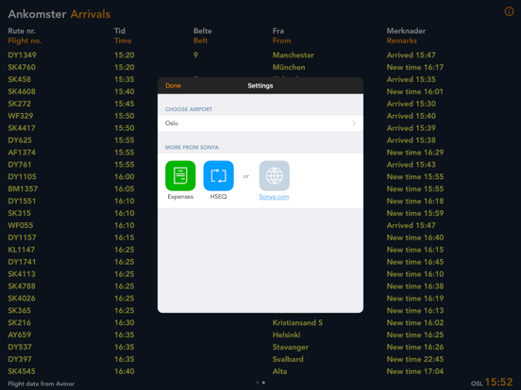Select flight DY625

20,140
